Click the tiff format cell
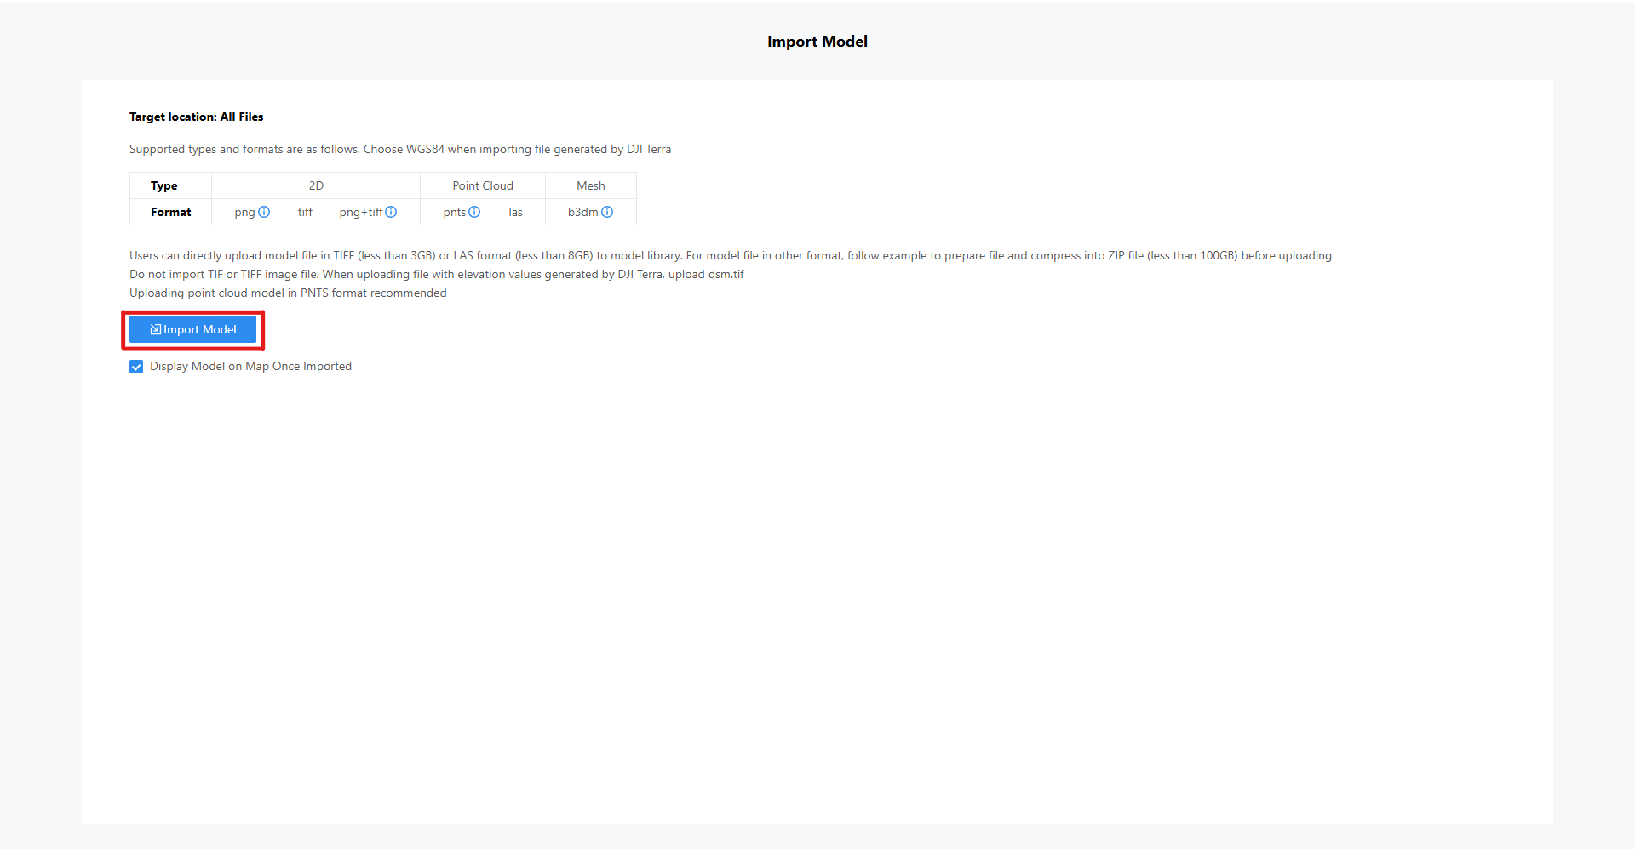Image resolution: width=1635 pixels, height=849 pixels. pyautogui.click(x=305, y=212)
